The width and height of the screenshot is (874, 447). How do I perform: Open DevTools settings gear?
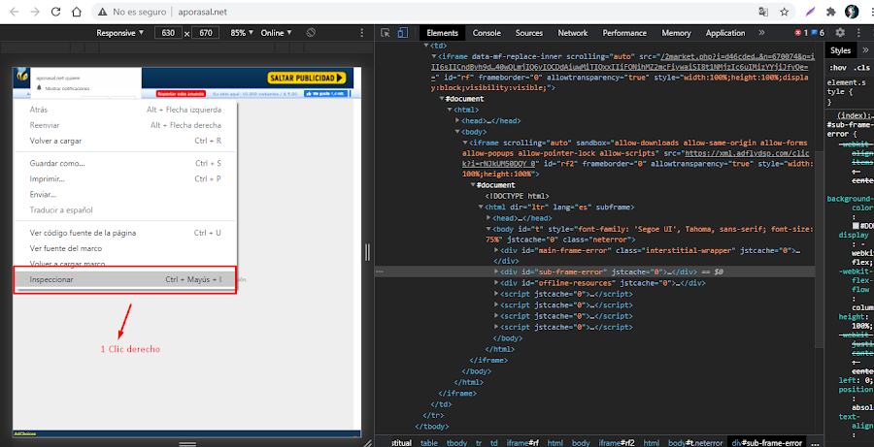click(x=840, y=33)
